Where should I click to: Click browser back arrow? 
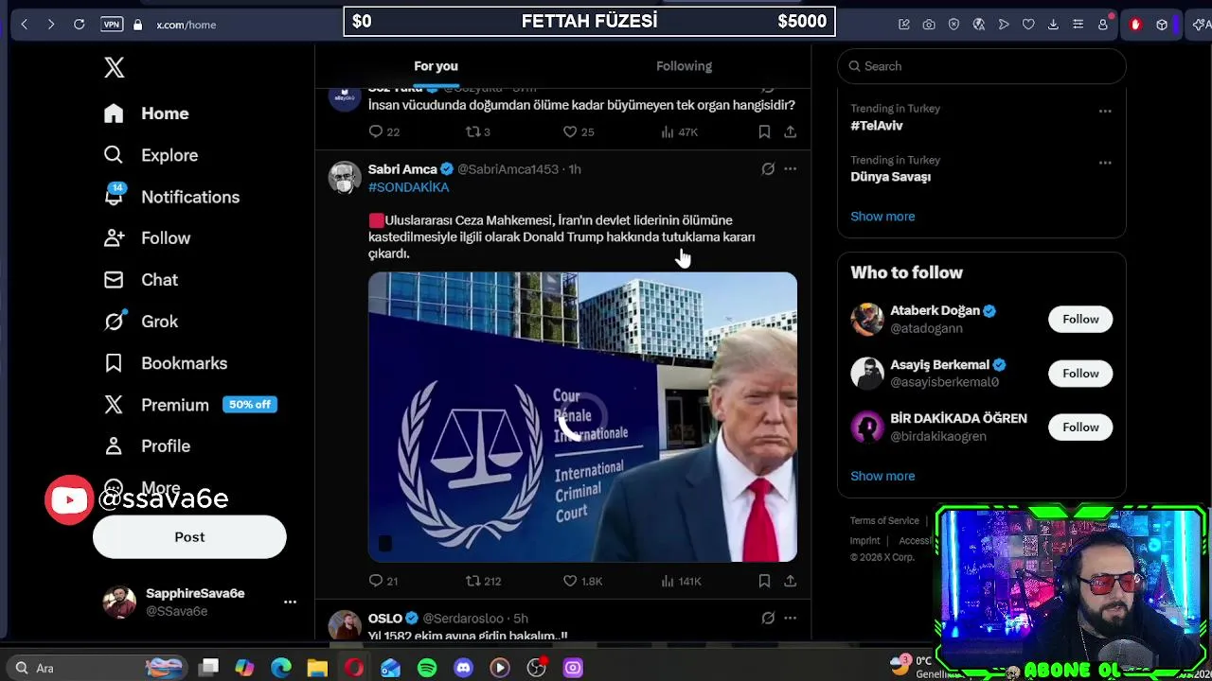(24, 25)
